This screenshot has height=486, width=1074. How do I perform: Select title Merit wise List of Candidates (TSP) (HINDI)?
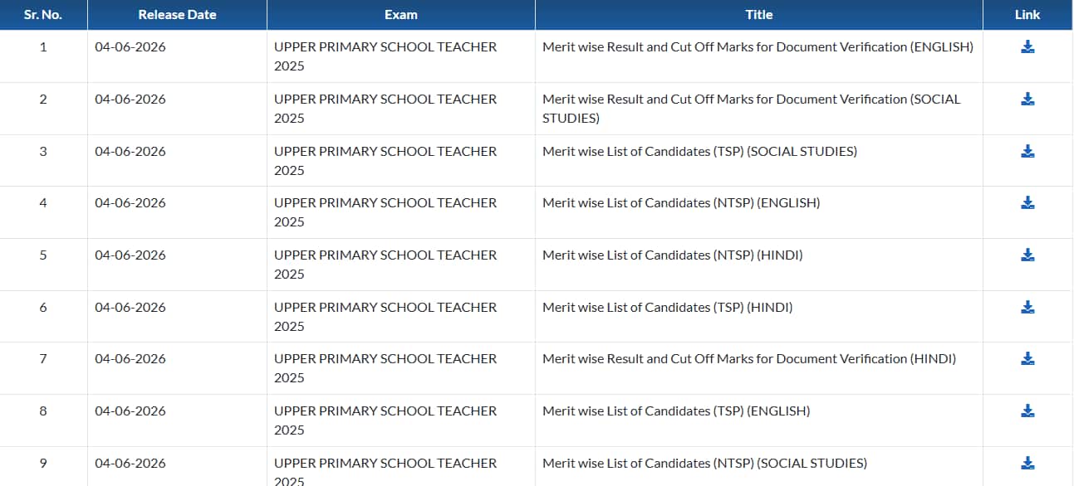click(668, 307)
